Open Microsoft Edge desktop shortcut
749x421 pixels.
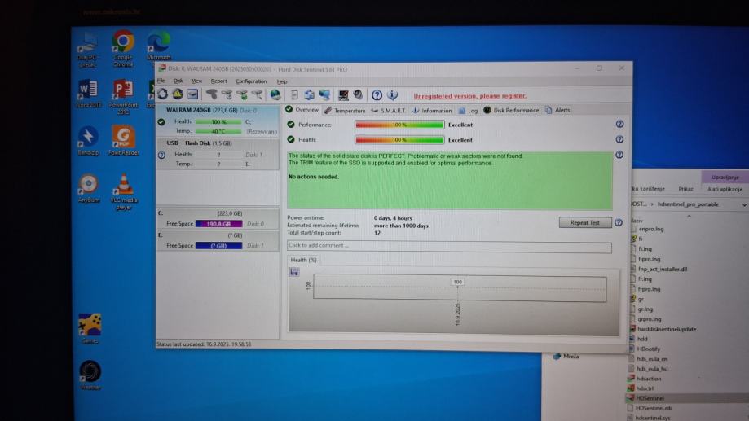[x=159, y=46]
